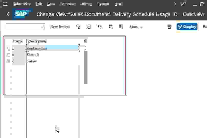This screenshot has height=138, width=207.
Task: Click the list icon left of Display
Action: pos(169,27)
